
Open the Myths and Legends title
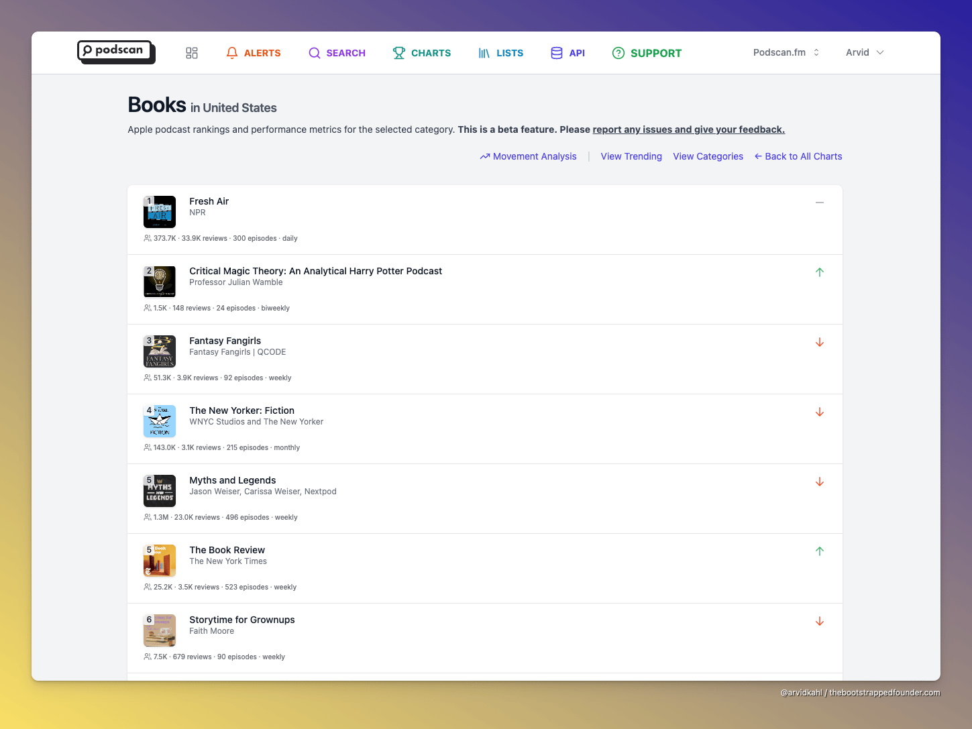(232, 480)
